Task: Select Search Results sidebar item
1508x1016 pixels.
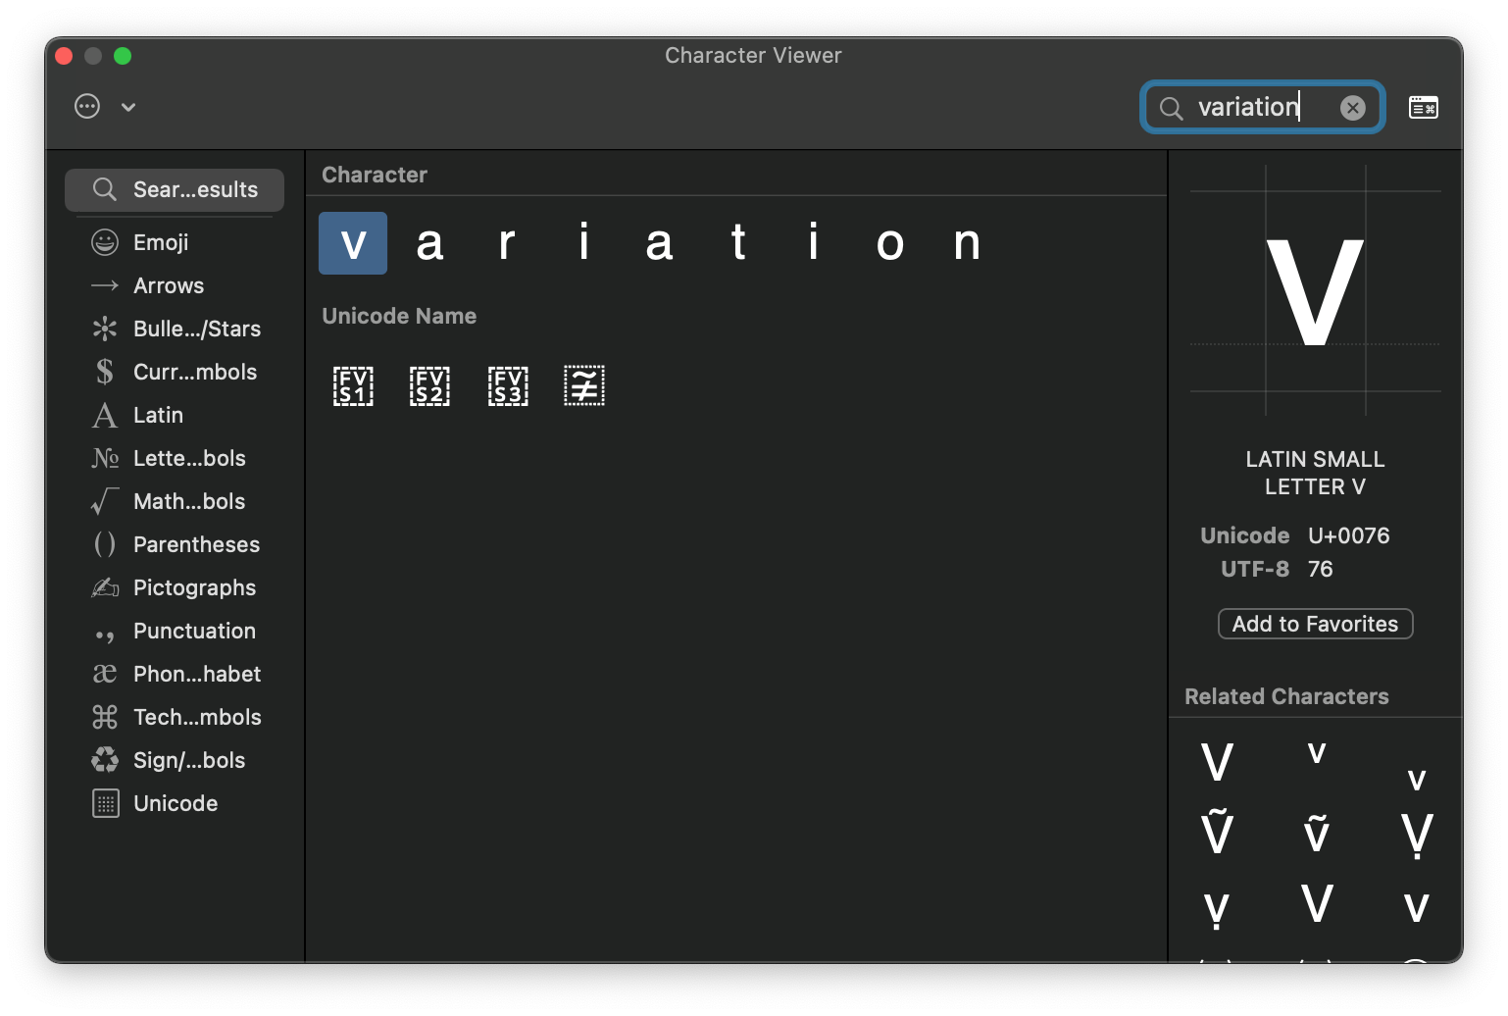Action: click(175, 189)
